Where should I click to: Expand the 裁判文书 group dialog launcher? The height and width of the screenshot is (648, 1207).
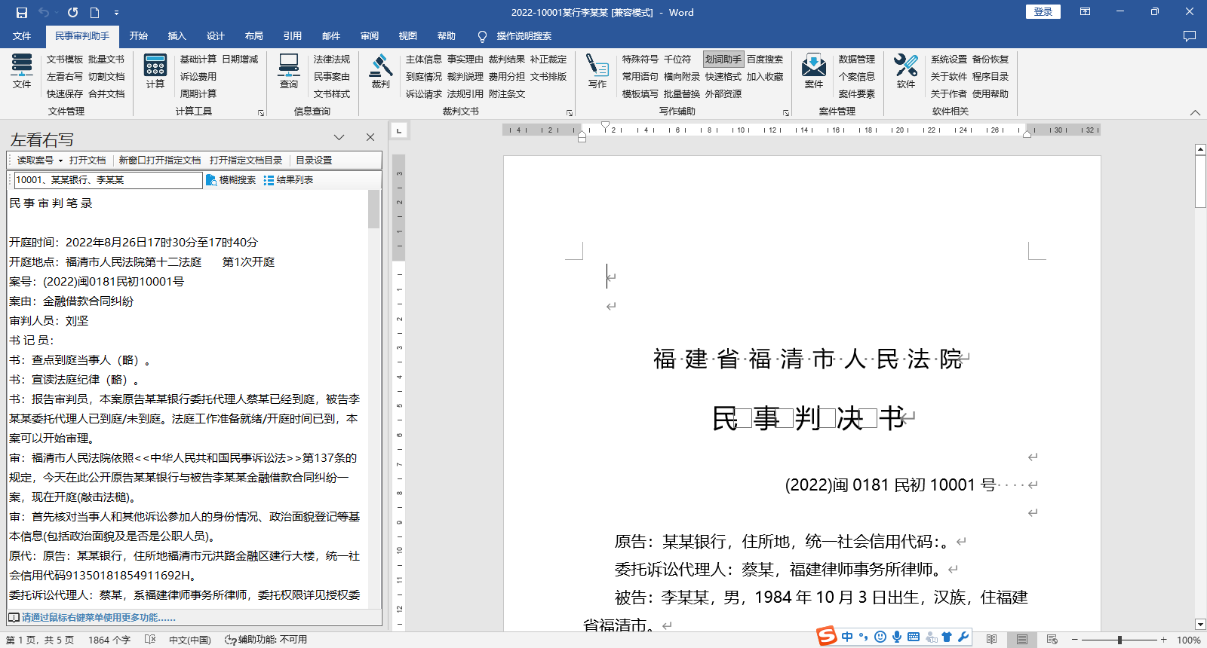pyautogui.click(x=570, y=113)
